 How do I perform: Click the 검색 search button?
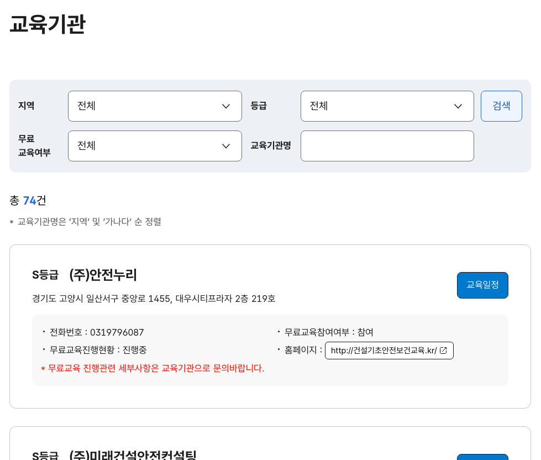(501, 106)
